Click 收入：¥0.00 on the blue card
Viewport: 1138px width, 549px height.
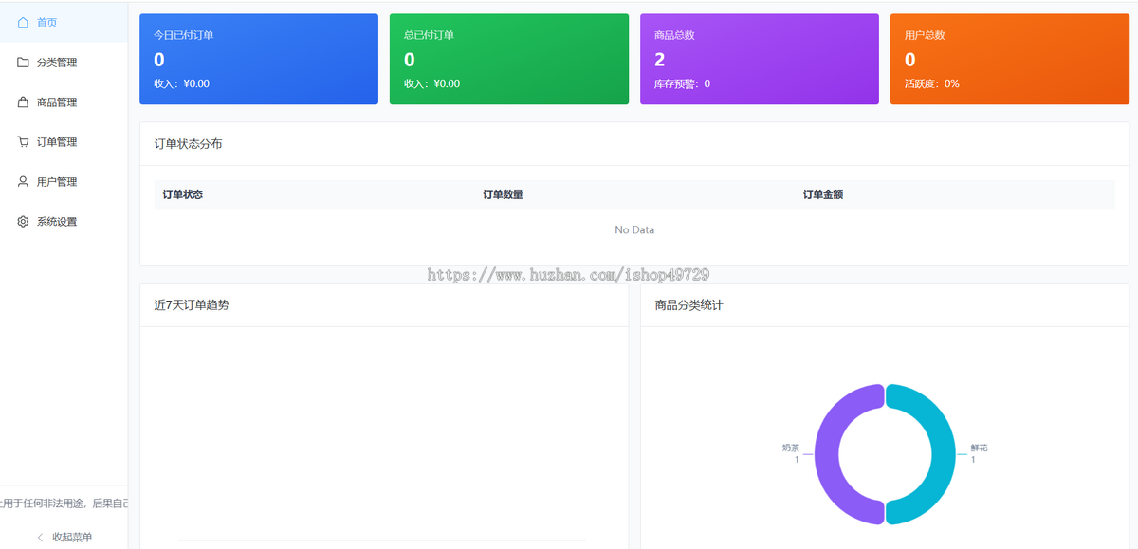point(182,83)
